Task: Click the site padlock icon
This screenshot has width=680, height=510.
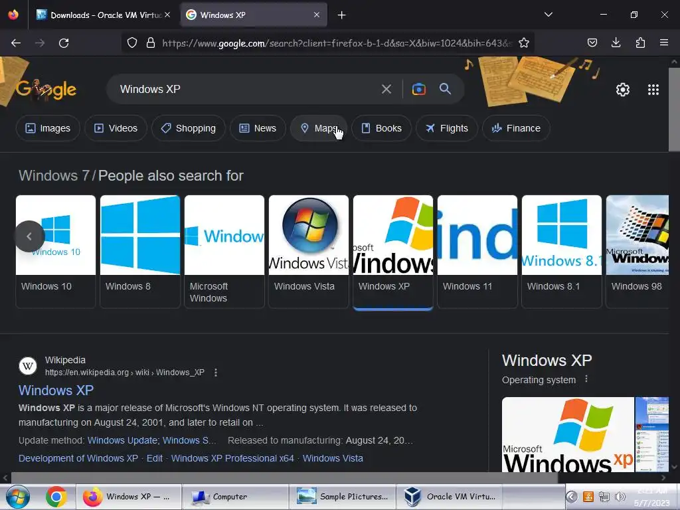Action: click(x=151, y=43)
